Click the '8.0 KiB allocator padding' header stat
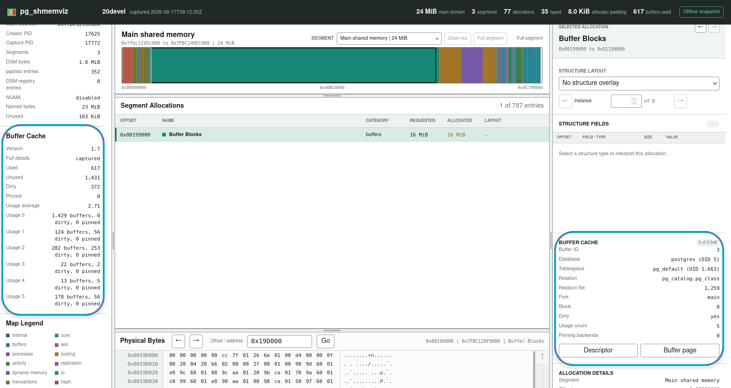This screenshot has width=731, height=388. click(x=597, y=12)
